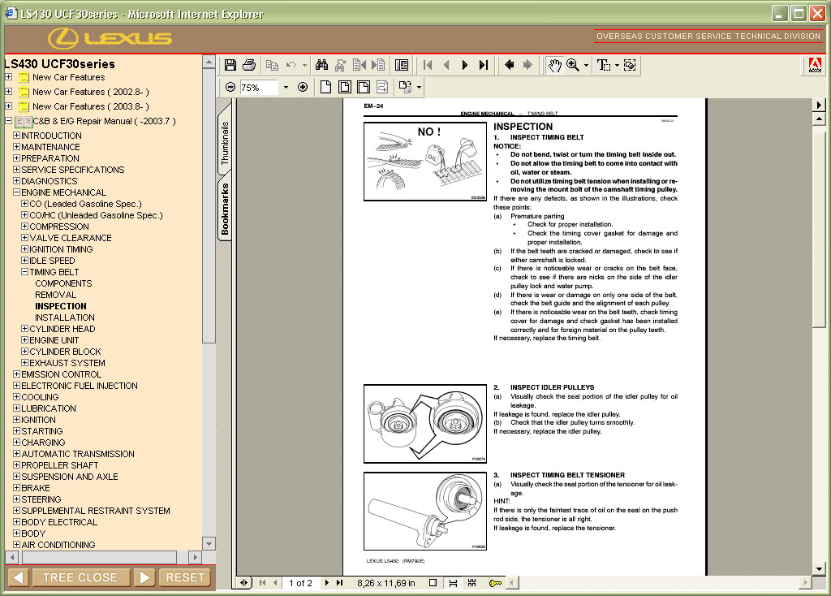Click the page number field showing 1 of 2
The image size is (831, 596).
coord(300,583)
